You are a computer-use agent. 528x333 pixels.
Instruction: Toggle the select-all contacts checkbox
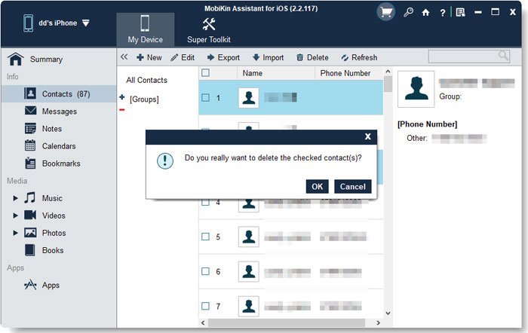pos(205,72)
